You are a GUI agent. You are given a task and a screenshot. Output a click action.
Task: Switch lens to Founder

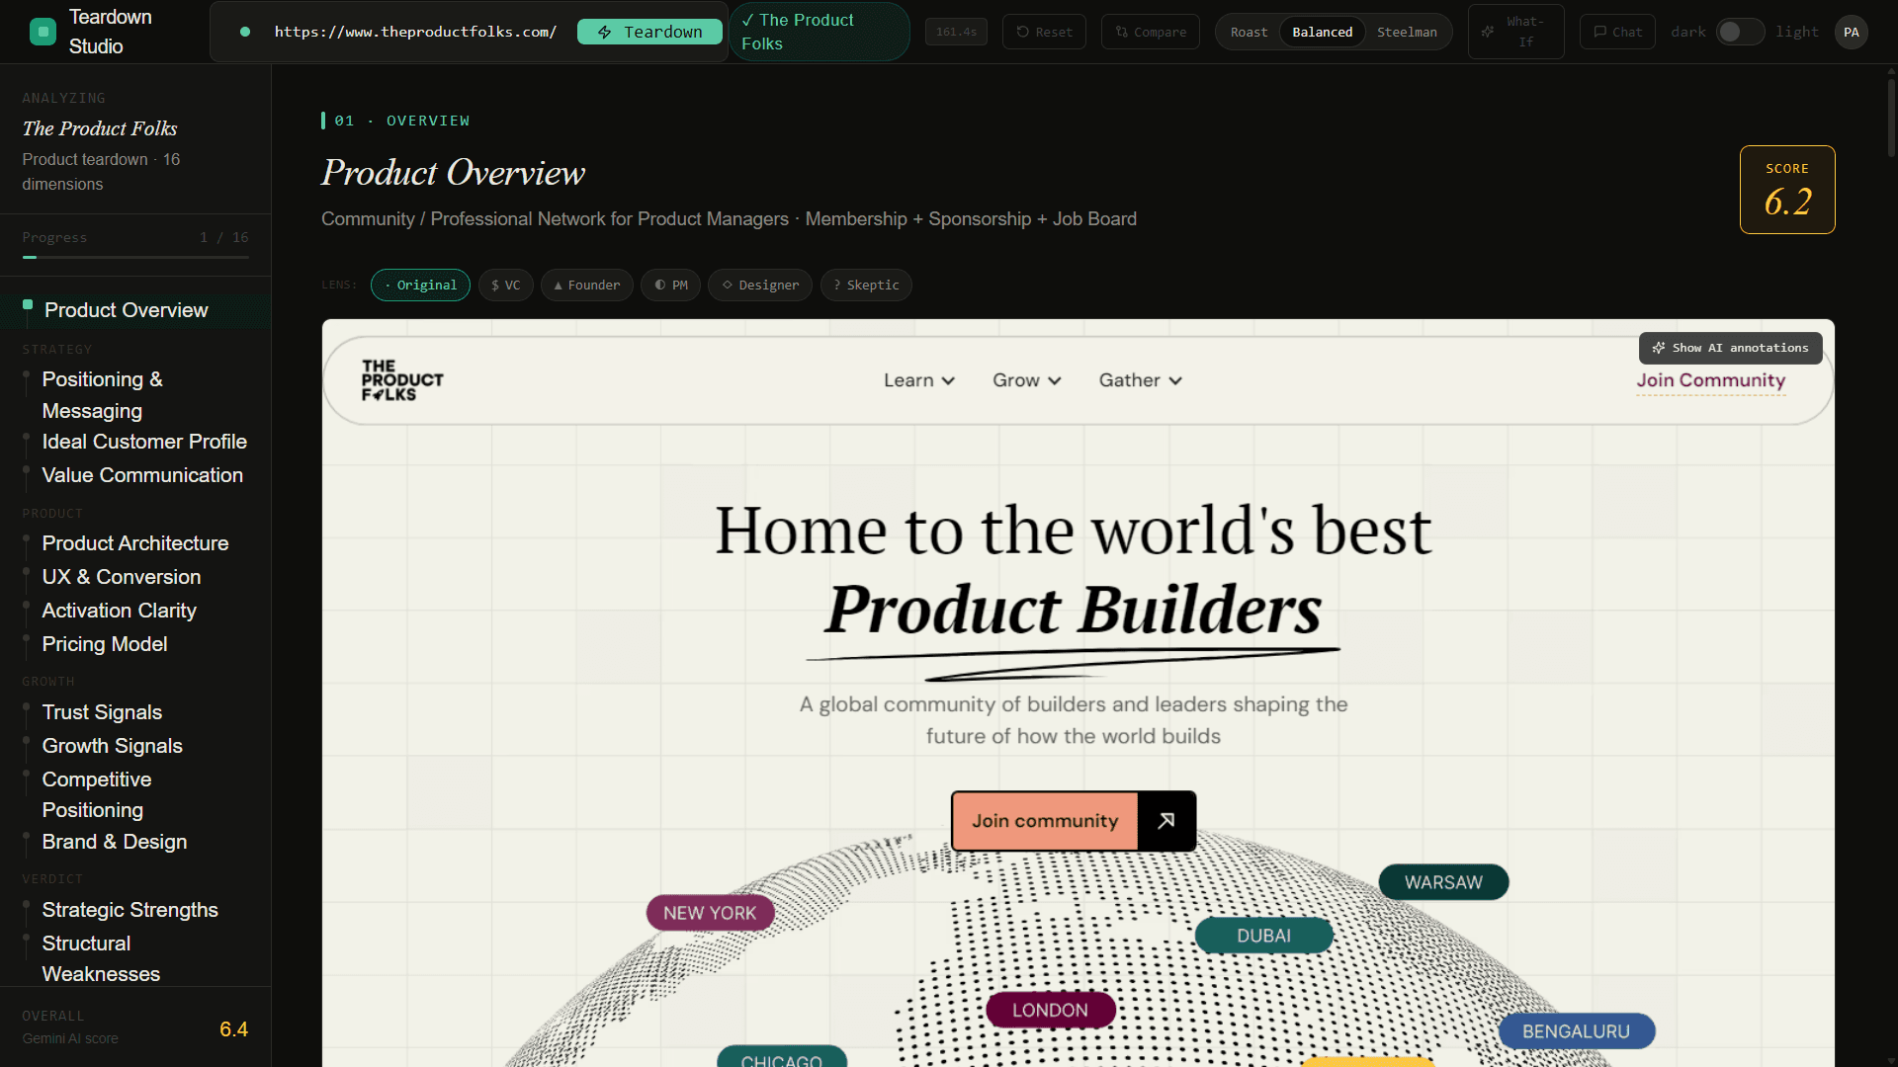pos(586,285)
